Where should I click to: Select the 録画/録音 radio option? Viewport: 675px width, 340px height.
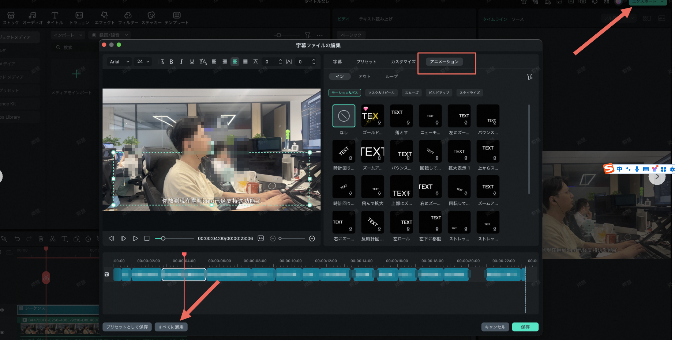[x=94, y=35]
